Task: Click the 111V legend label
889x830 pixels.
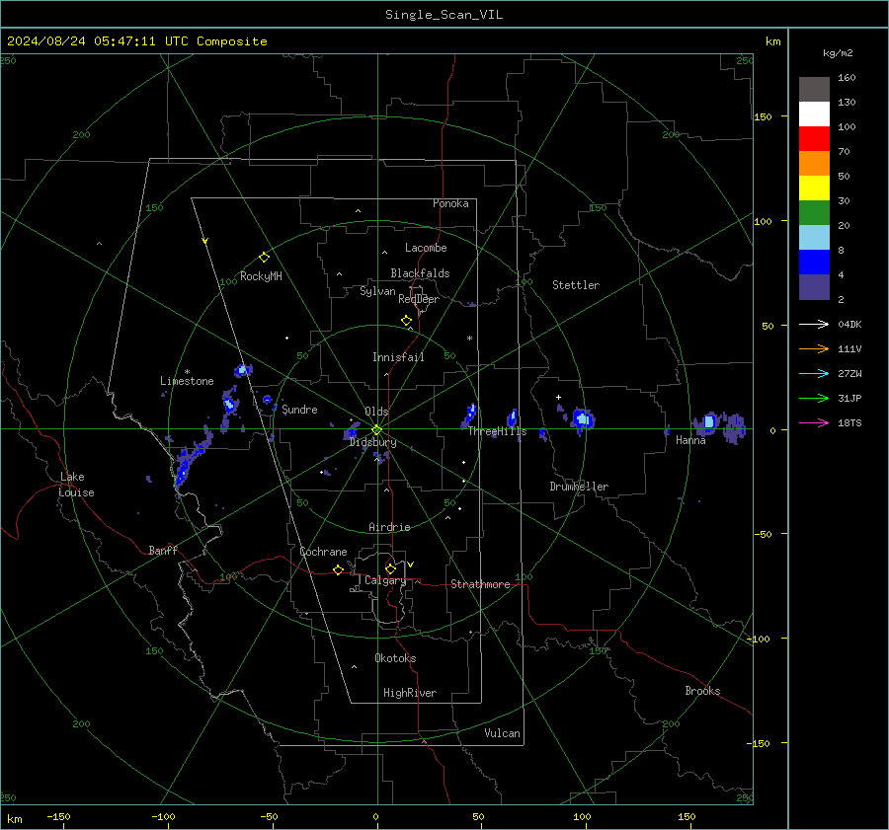Action: [849, 349]
